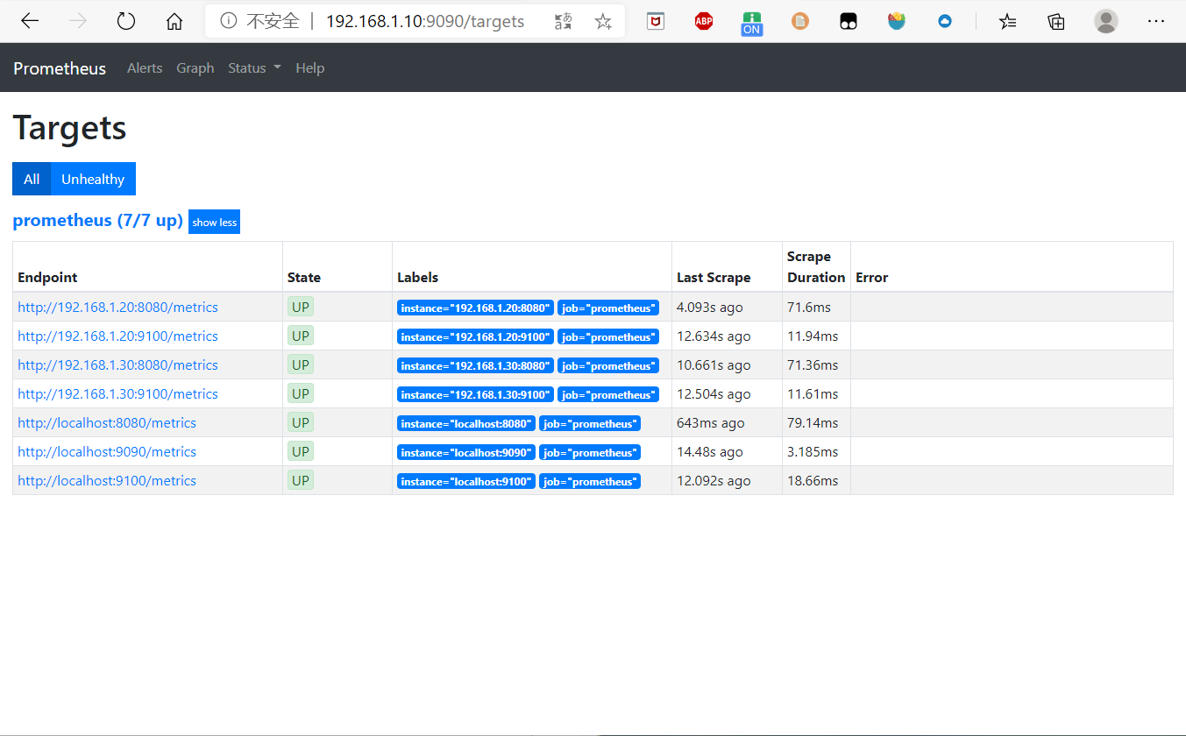The image size is (1186, 736).
Task: Click the green ON extension icon
Action: pos(751,23)
